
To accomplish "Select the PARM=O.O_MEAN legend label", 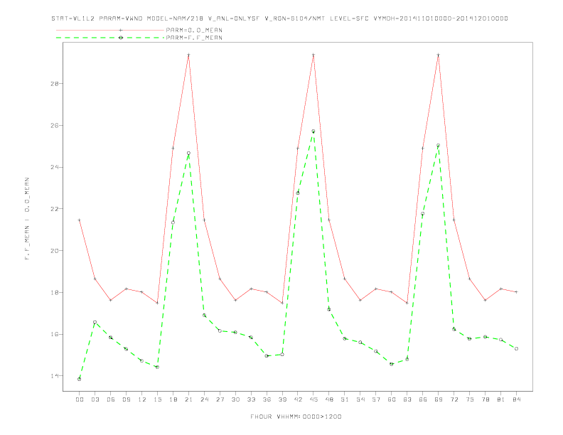I will (194, 30).
